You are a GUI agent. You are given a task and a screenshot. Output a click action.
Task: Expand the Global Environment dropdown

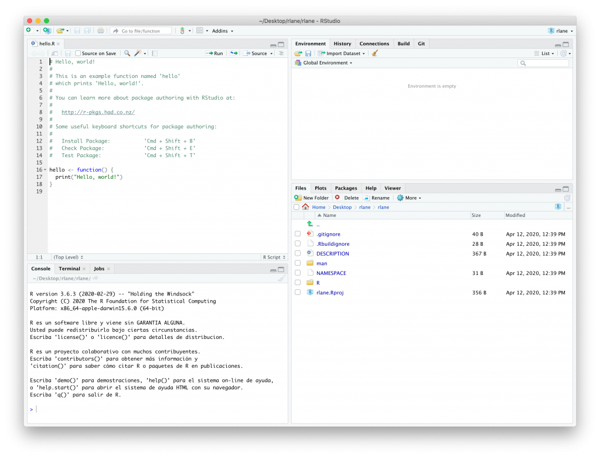tap(327, 63)
